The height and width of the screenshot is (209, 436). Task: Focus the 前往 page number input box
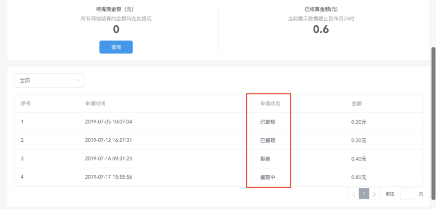pyautogui.click(x=406, y=194)
